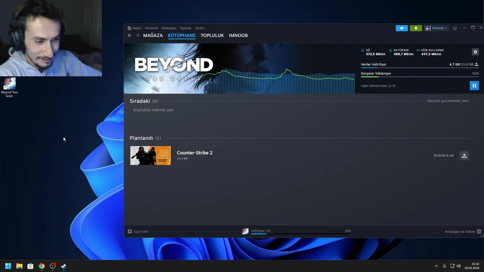Screen dimensions: 484x272
Task: Click the Steam taskbar icon
Action: pos(64,266)
